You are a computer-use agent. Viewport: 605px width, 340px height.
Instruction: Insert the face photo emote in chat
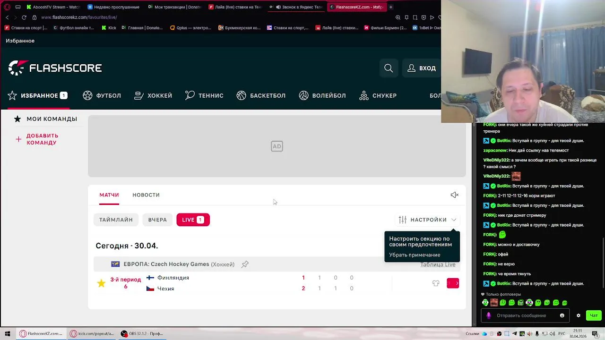(x=494, y=303)
